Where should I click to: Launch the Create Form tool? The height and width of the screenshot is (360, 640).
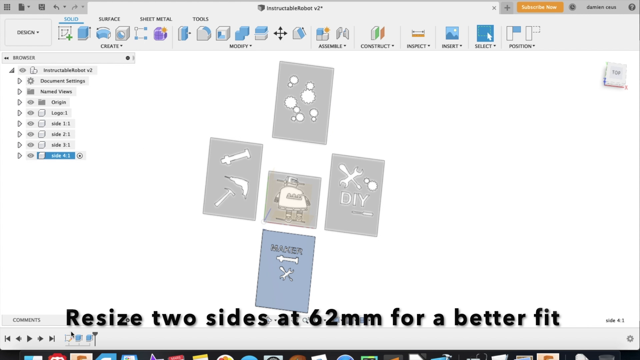[160, 33]
